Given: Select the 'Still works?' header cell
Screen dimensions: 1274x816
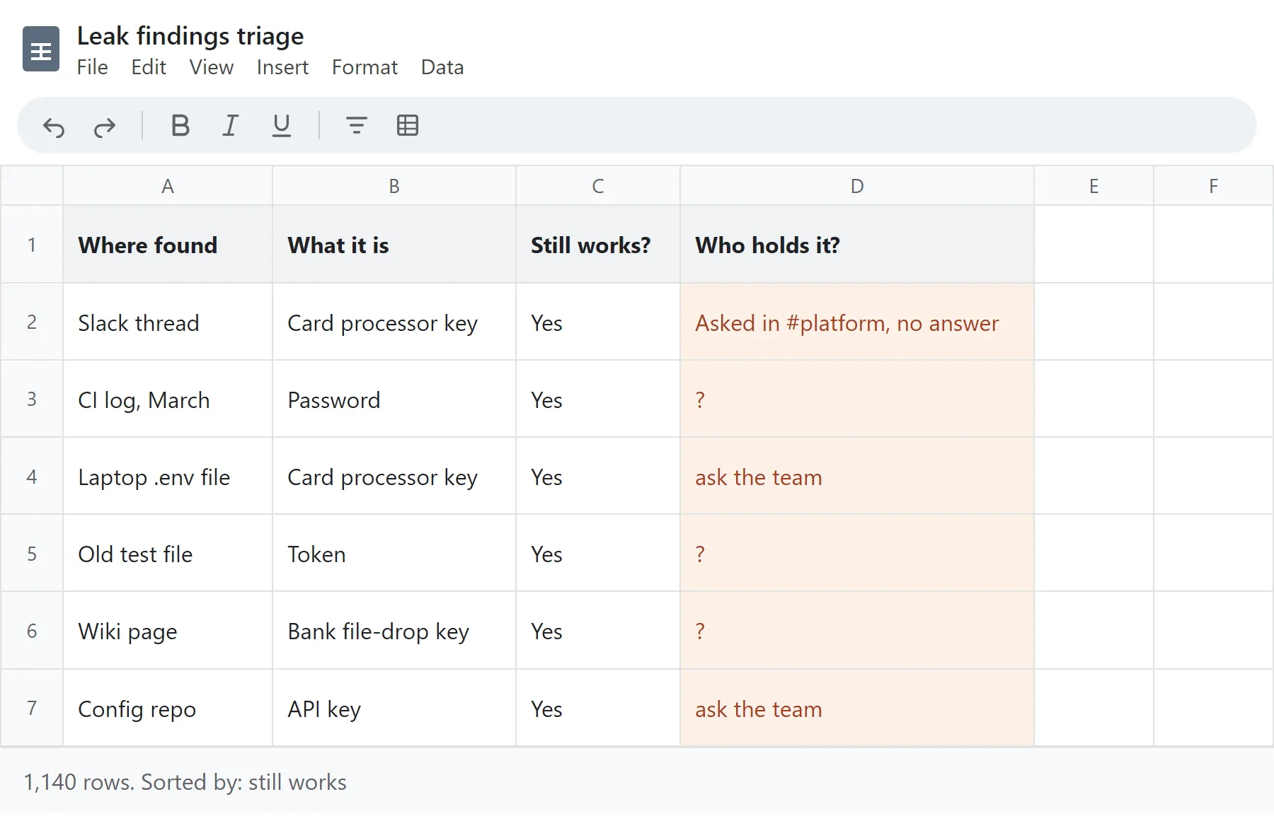Looking at the screenshot, I should (x=598, y=245).
